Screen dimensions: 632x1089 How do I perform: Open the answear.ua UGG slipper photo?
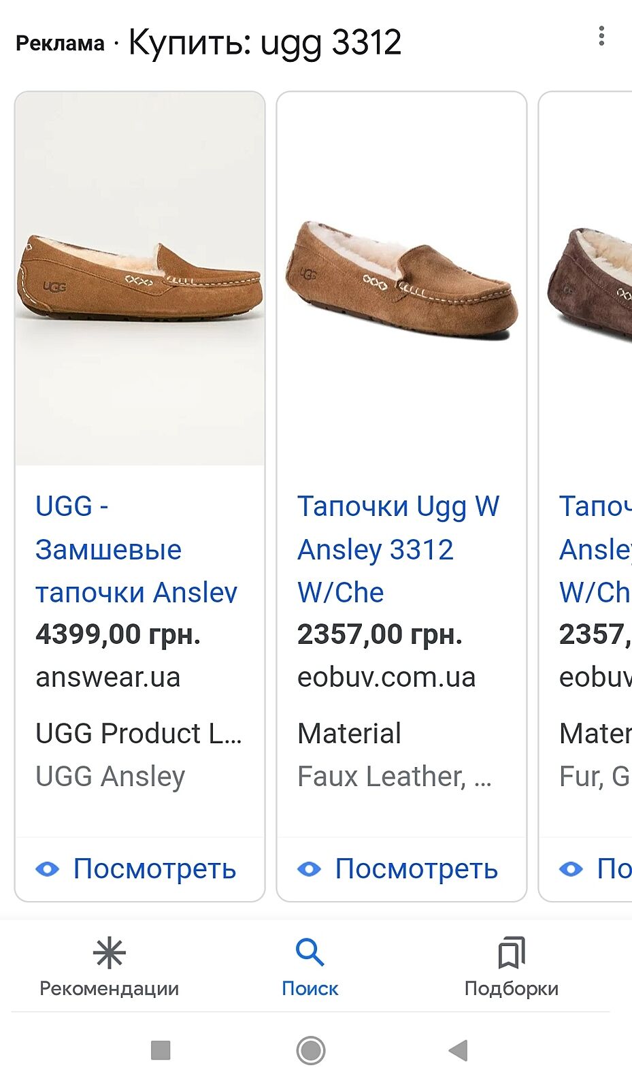pos(139,279)
